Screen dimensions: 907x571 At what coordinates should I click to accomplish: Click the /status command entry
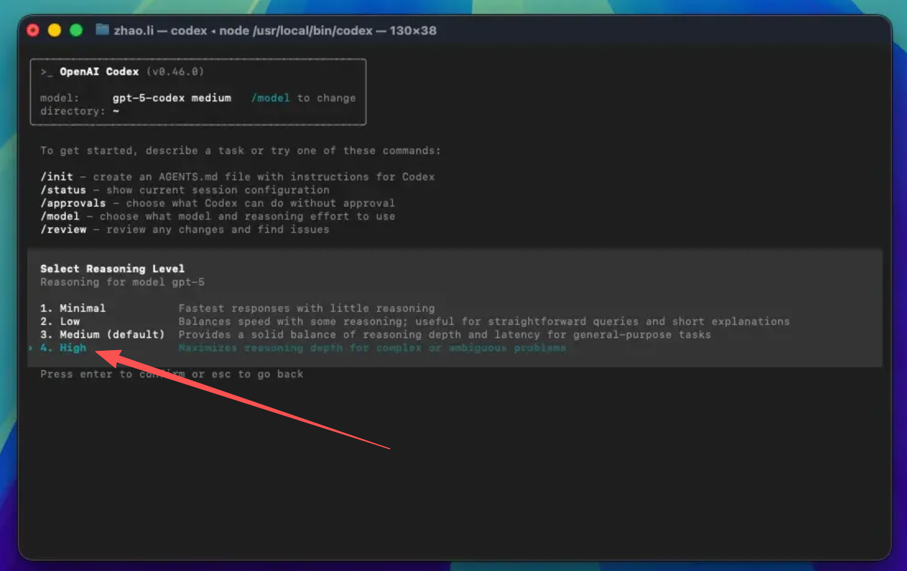click(185, 190)
